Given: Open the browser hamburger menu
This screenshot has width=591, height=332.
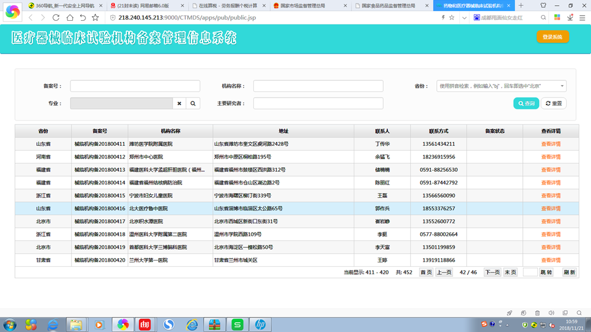Looking at the screenshot, I should coord(582,18).
